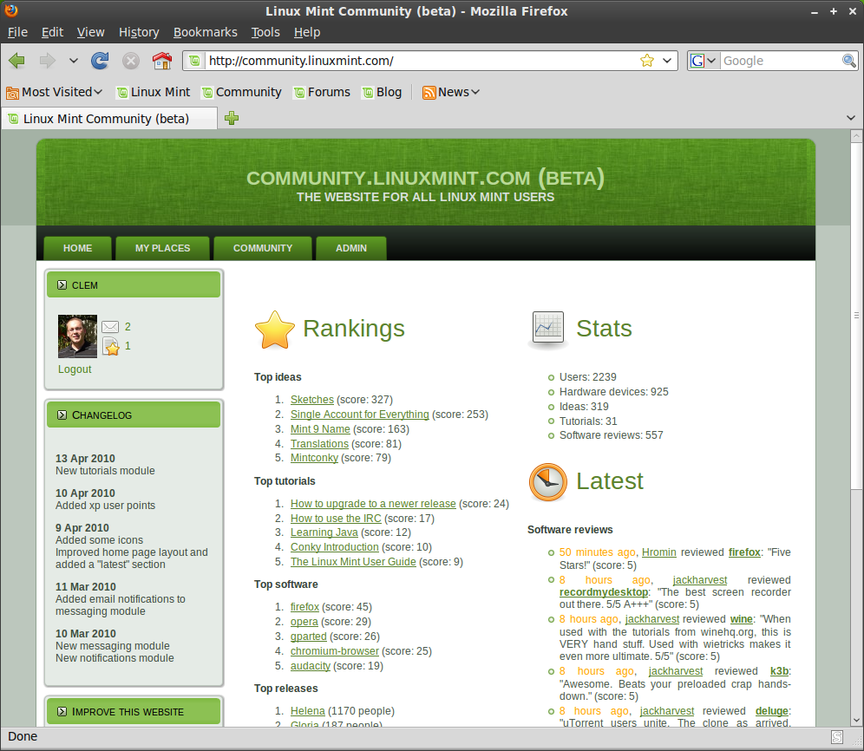Reload the page with the blue refresh icon
The height and width of the screenshot is (751, 864).
(x=100, y=61)
